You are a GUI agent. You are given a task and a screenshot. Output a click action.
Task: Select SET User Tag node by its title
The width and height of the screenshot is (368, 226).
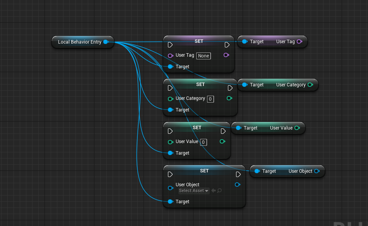pyautogui.click(x=199, y=41)
